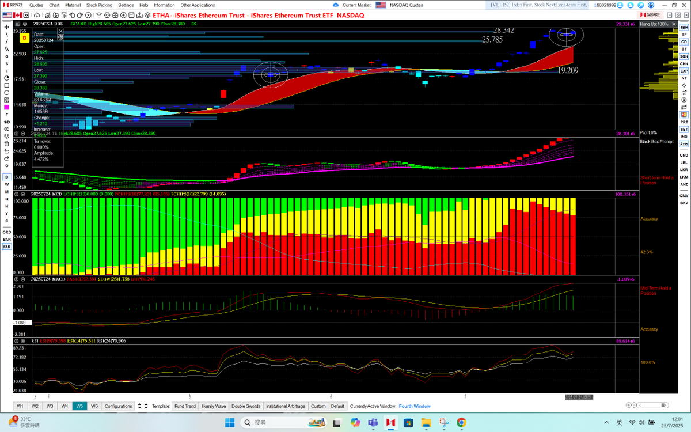Open the Stock Picking menu
Image resolution: width=691 pixels, height=432 pixels.
click(99, 5)
